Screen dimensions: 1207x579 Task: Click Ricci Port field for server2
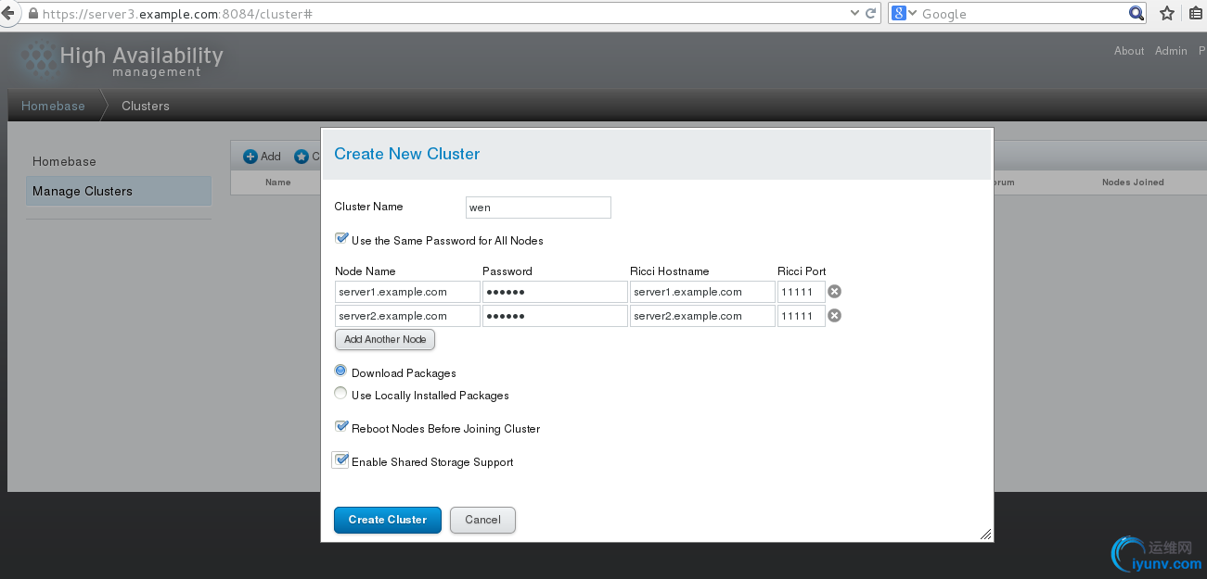point(802,316)
